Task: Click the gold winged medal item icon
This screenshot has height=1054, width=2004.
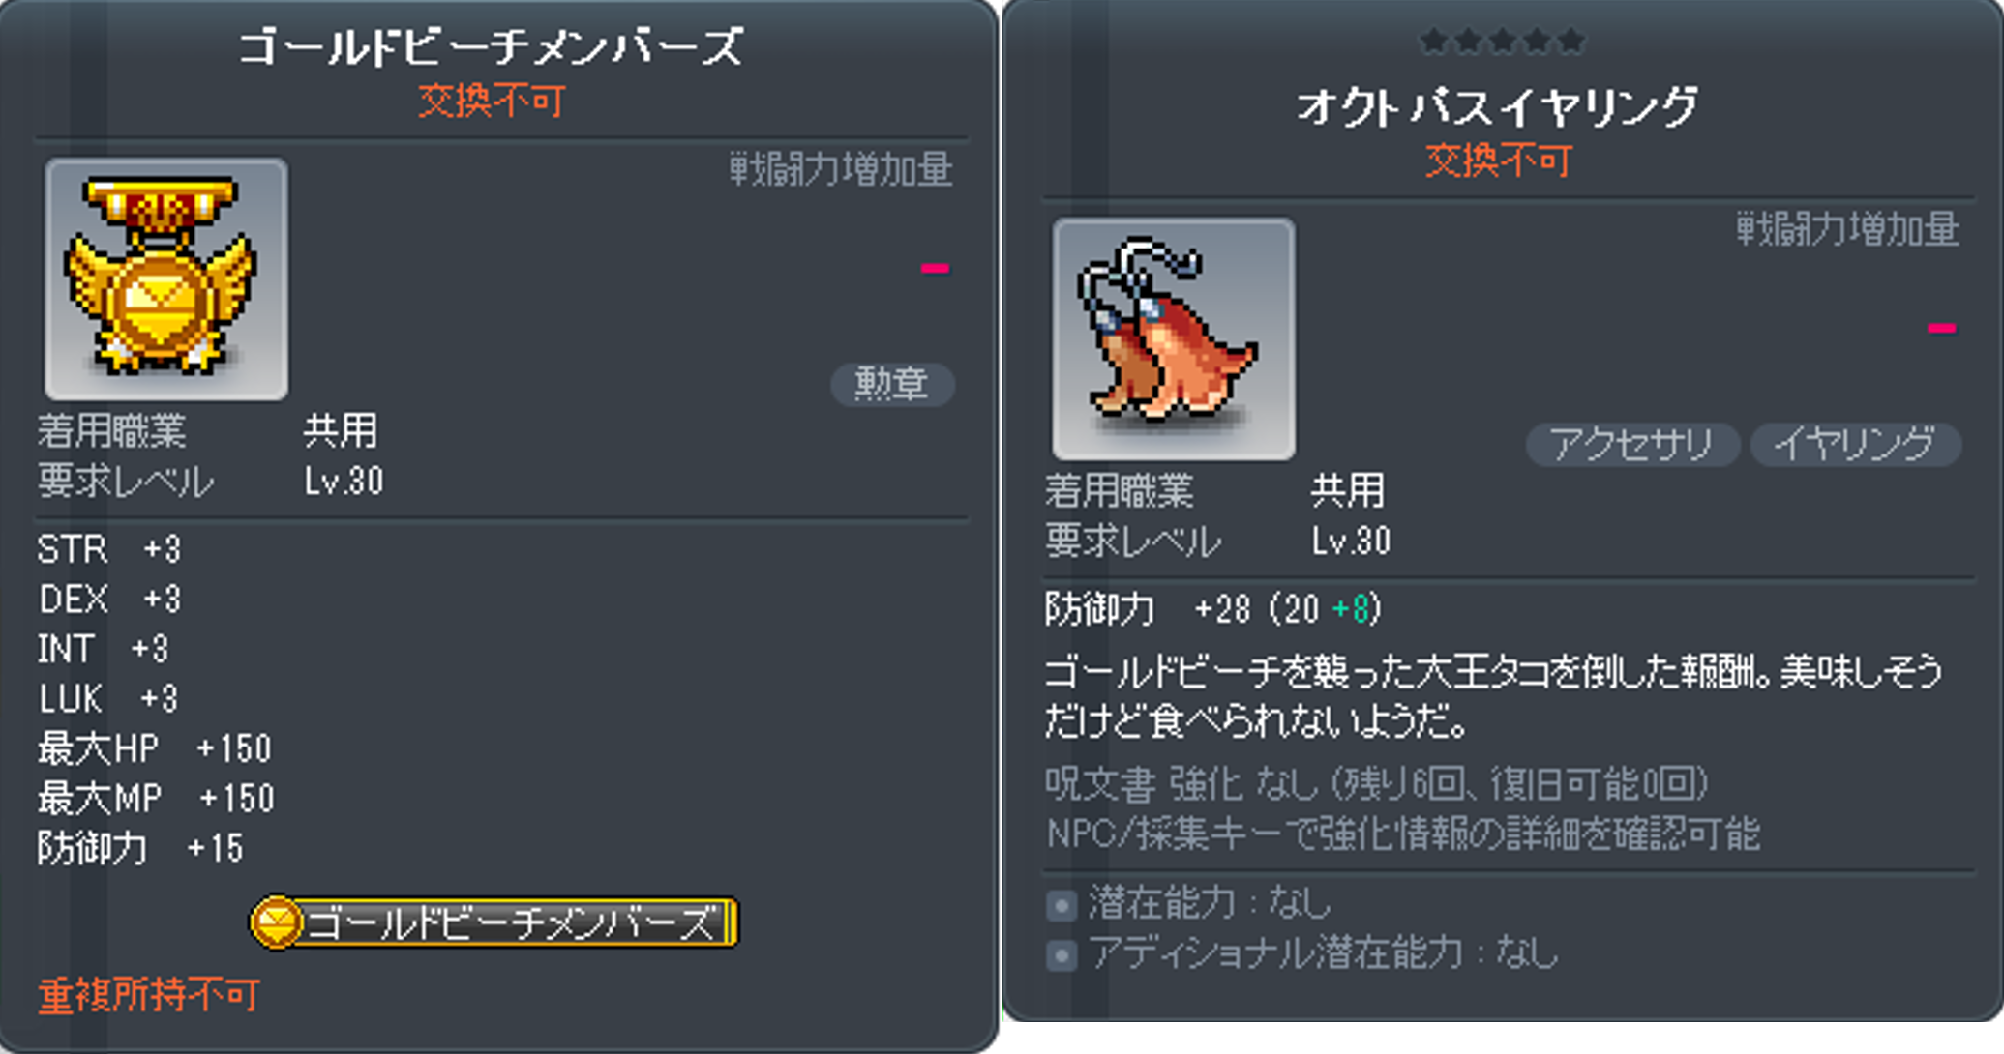Action: (165, 279)
